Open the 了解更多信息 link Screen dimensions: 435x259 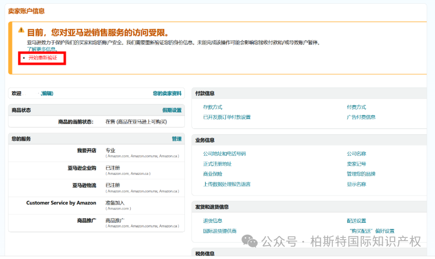(42, 50)
